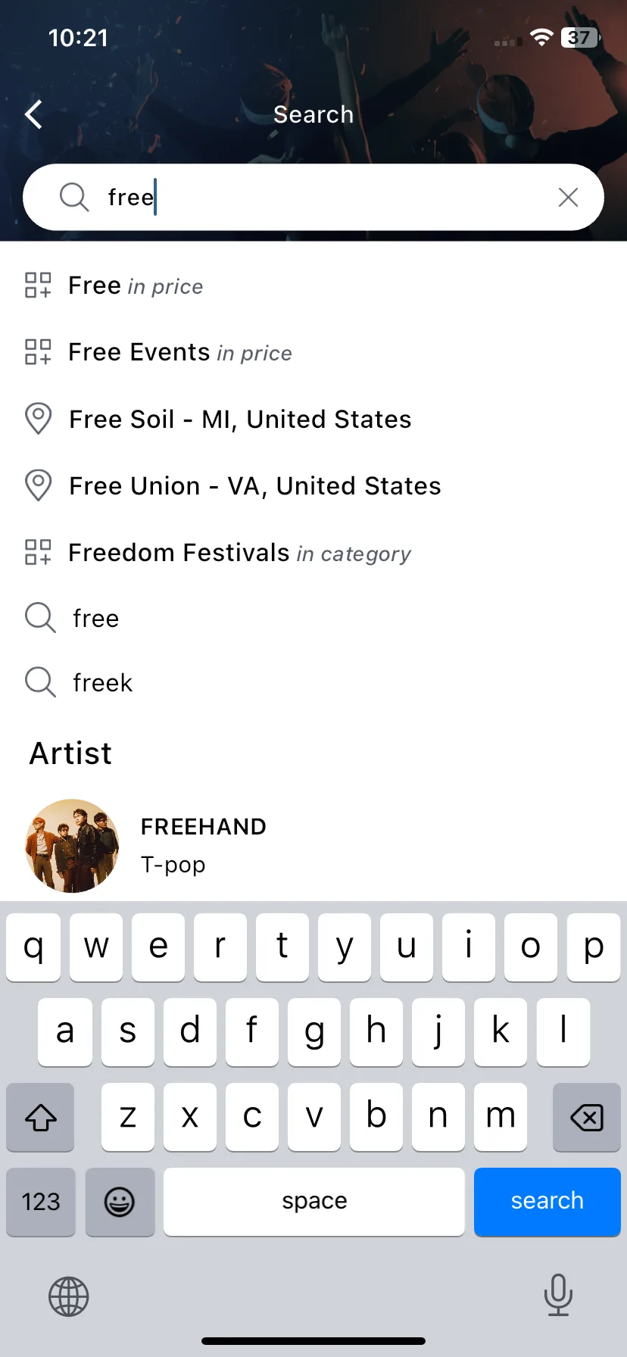Pick Free Union - VA, United States

[x=313, y=485]
